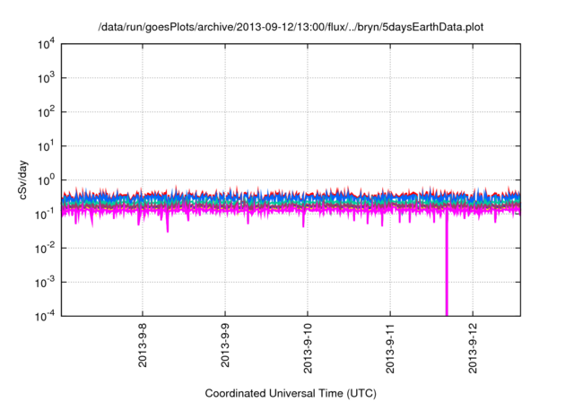Image resolution: width=574 pixels, height=402 pixels.
Task: Click the 2013-9-10 date label
Action: [x=308, y=348]
